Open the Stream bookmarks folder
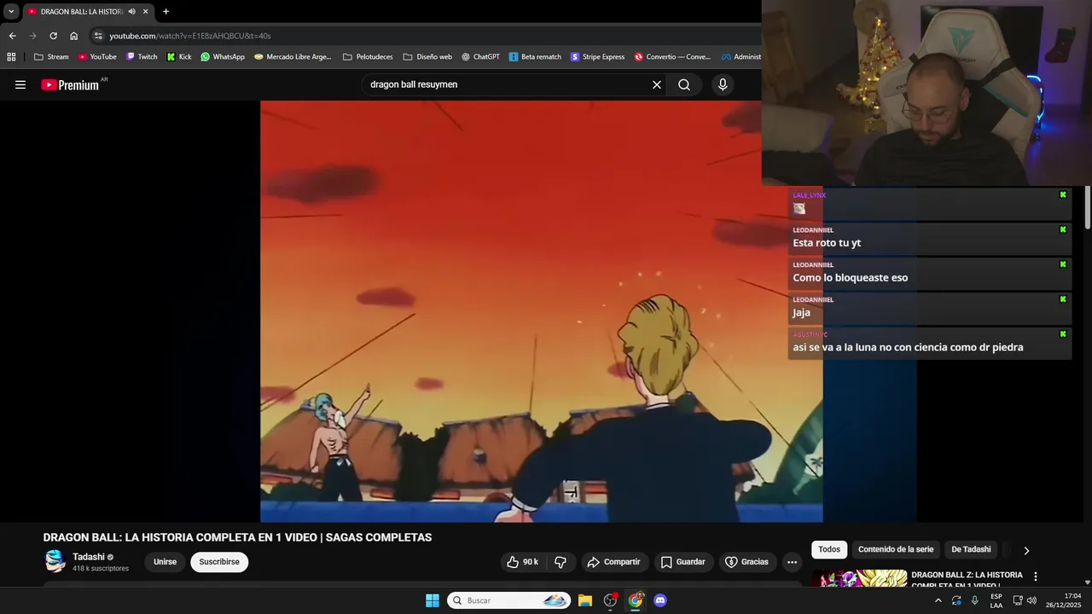 click(x=51, y=57)
